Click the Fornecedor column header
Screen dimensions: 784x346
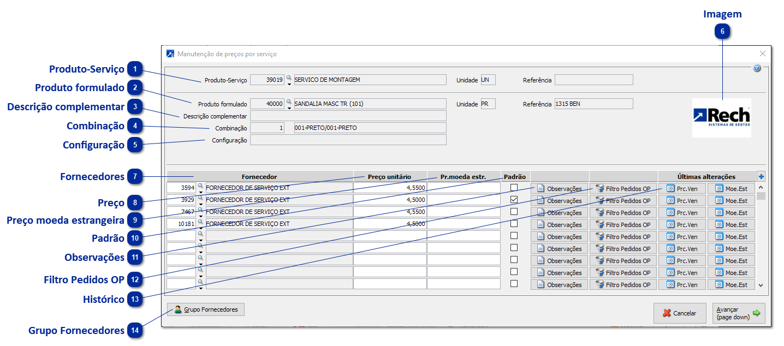pyautogui.click(x=259, y=177)
